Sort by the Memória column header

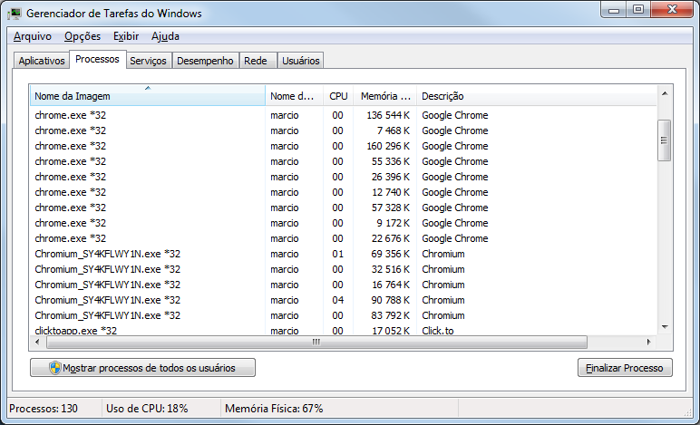point(384,96)
